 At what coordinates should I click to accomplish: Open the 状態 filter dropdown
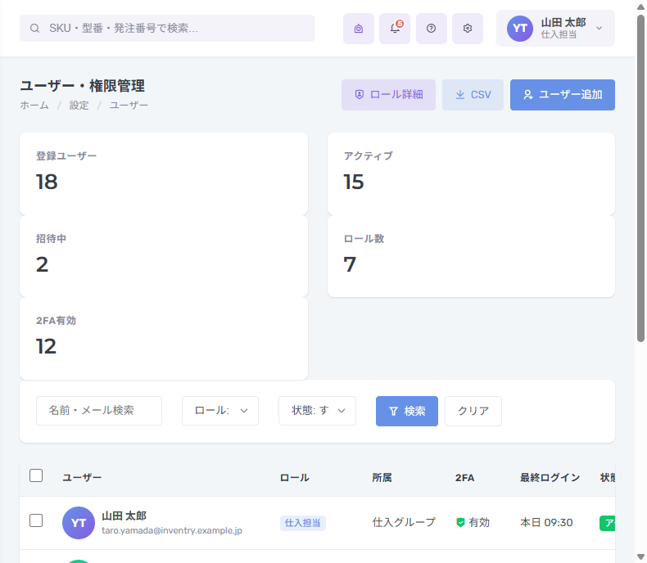317,411
